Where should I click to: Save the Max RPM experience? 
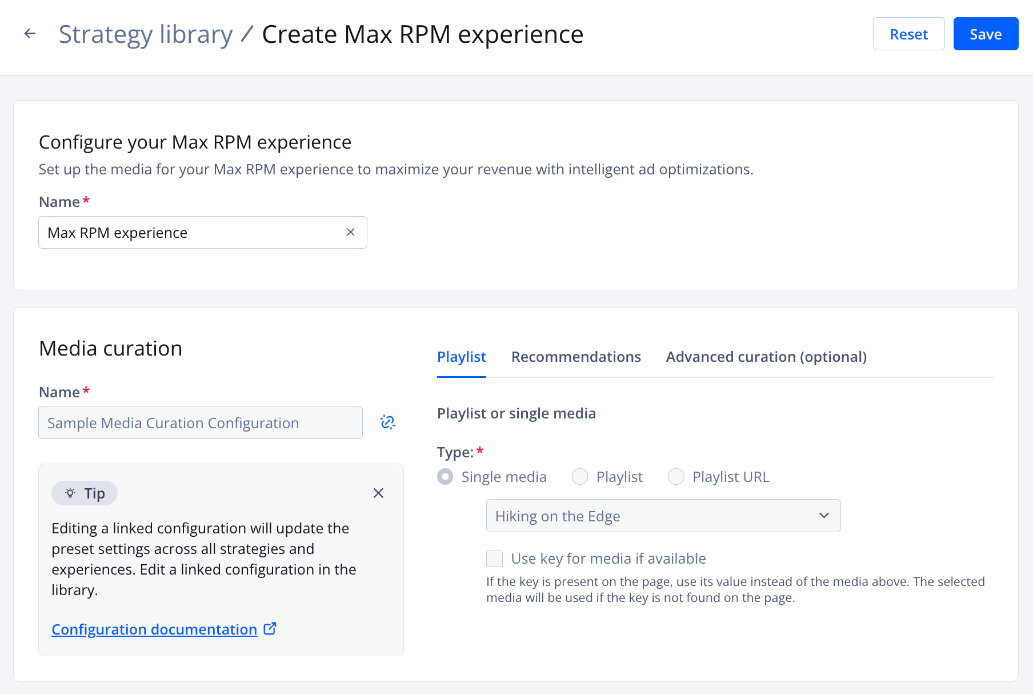tap(985, 34)
